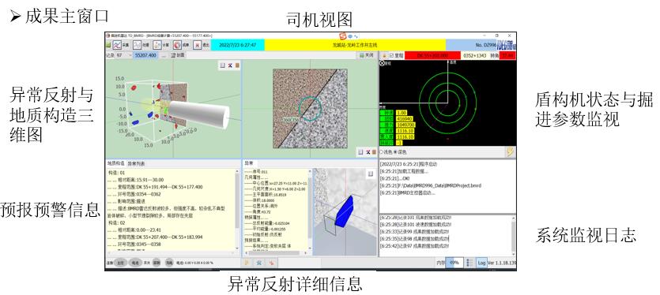Image resolution: width=660 pixels, height=295 pixels.
Task: Open the 处理 (processing) toolbar icon
Action: click(141, 45)
